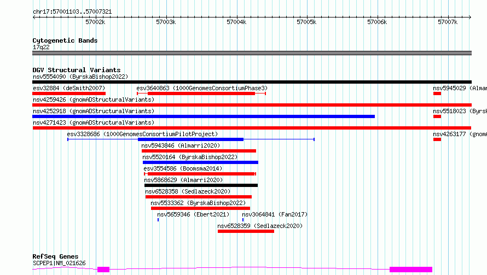Click the small left SCPEP1 magenta exon

pos(103,270)
